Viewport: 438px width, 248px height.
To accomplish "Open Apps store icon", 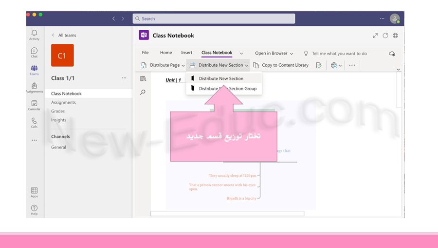I will [34, 192].
